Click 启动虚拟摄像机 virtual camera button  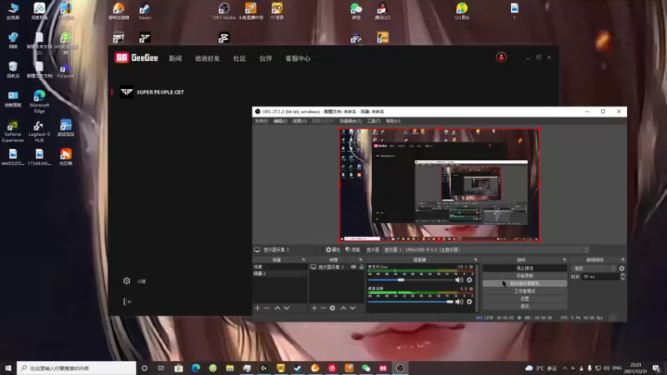(x=524, y=283)
